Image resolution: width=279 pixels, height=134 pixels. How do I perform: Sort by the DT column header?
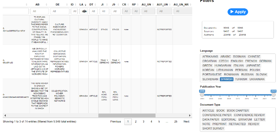(x=92, y=4)
